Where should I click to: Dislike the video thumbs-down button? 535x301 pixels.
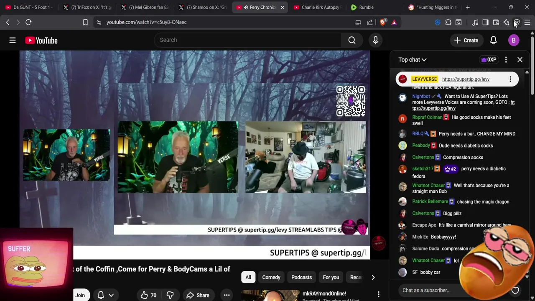click(x=170, y=295)
